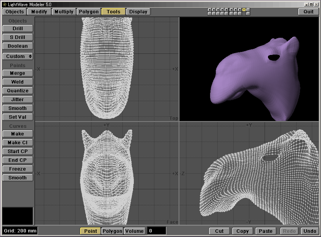The height and width of the screenshot is (237, 321).
Task: Open the Display tab
Action: [138, 11]
